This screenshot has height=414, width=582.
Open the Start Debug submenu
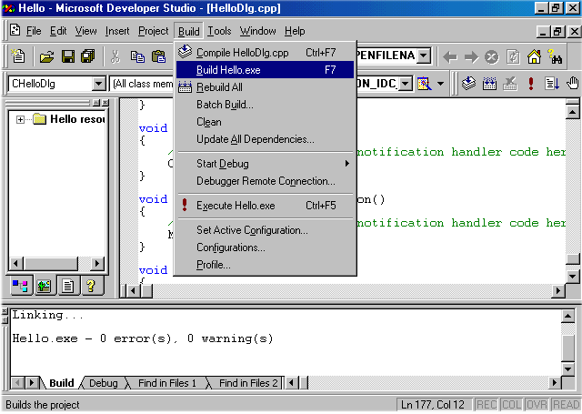[x=265, y=164]
